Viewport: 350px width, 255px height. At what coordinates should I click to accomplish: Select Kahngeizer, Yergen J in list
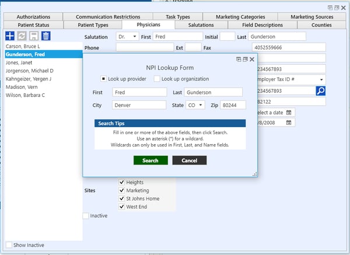[44, 79]
